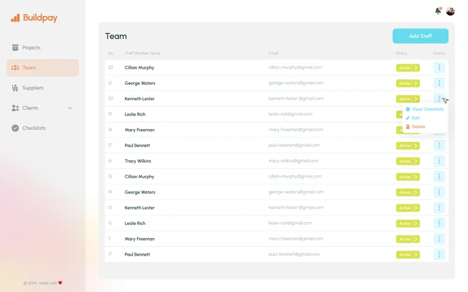468x292 pixels.
Task: Click the Staff Member Name column header
Action: tap(142, 53)
